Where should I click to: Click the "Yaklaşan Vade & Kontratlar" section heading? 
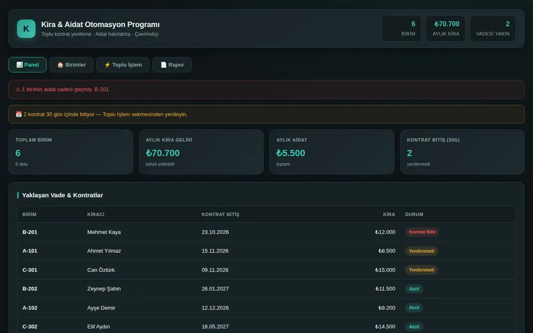(x=63, y=195)
